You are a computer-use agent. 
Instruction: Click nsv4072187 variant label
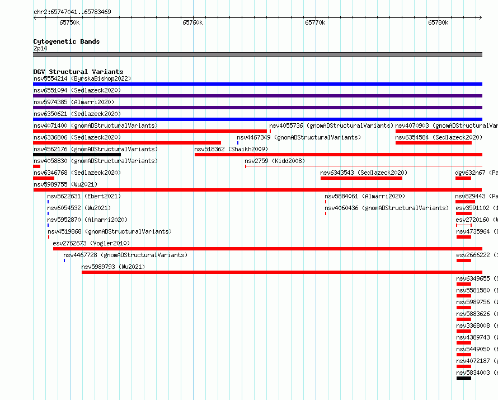click(x=477, y=361)
